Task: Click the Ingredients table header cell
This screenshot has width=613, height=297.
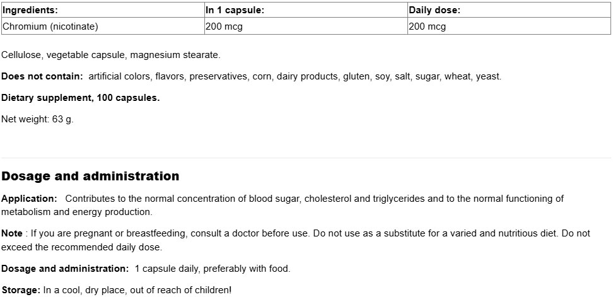Action: pos(30,10)
